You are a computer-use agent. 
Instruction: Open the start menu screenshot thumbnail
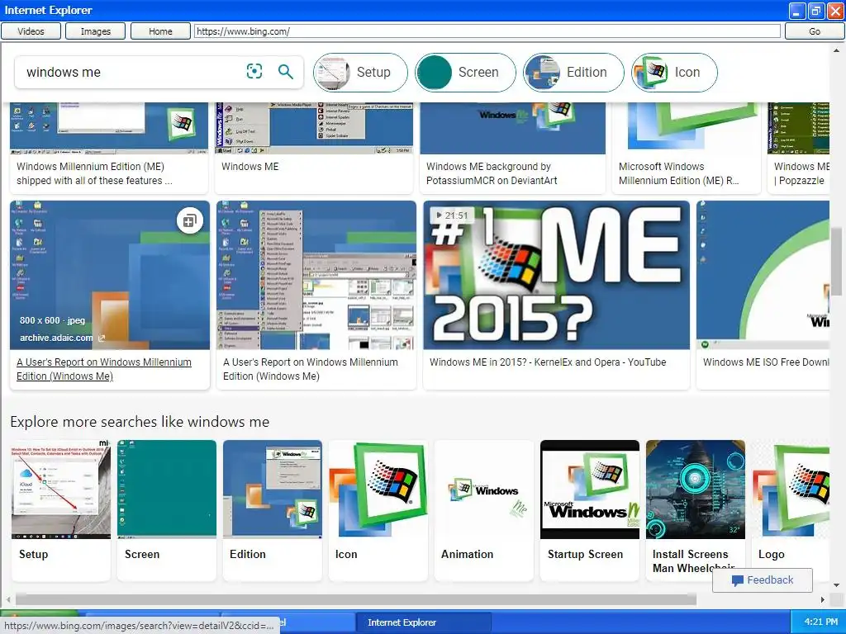tap(316, 276)
